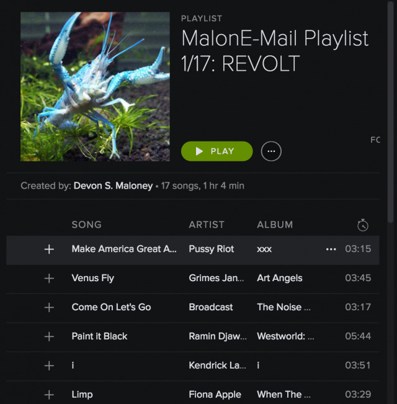Add Kendrick Lamar song i to library
Image resolution: width=397 pixels, height=404 pixels.
(49, 366)
